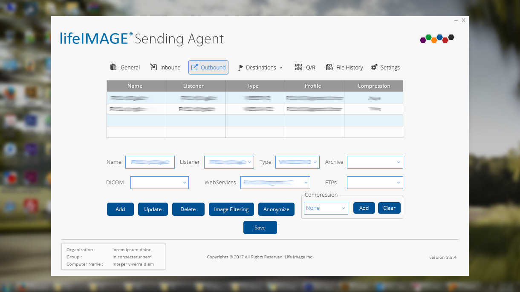The image size is (520, 292).
Task: Click the Update button
Action: coord(153,209)
